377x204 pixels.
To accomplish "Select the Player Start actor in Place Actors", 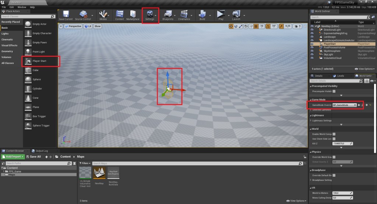I will (40, 61).
